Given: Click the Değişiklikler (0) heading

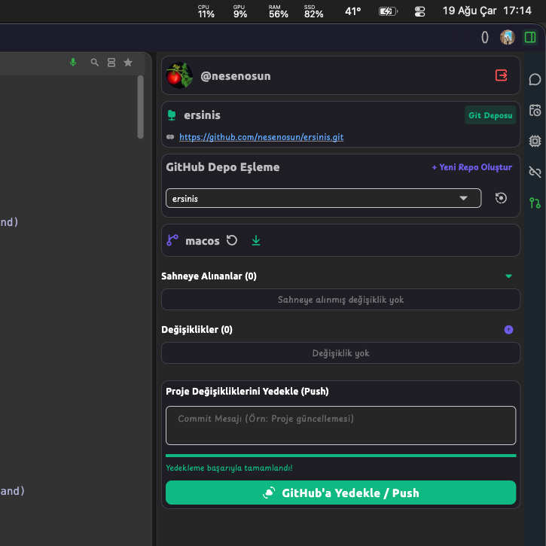Looking at the screenshot, I should tap(197, 329).
